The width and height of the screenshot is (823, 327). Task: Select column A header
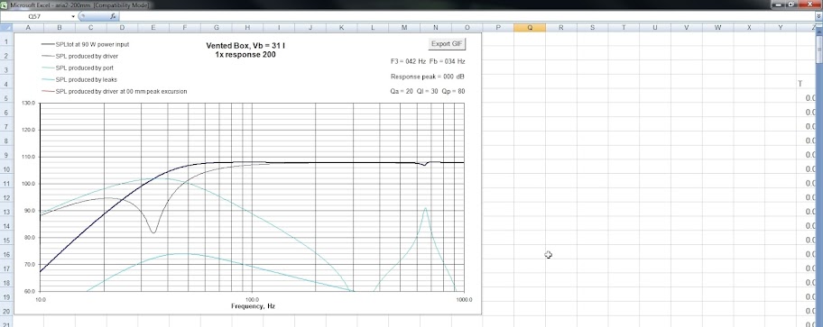[x=27, y=27]
